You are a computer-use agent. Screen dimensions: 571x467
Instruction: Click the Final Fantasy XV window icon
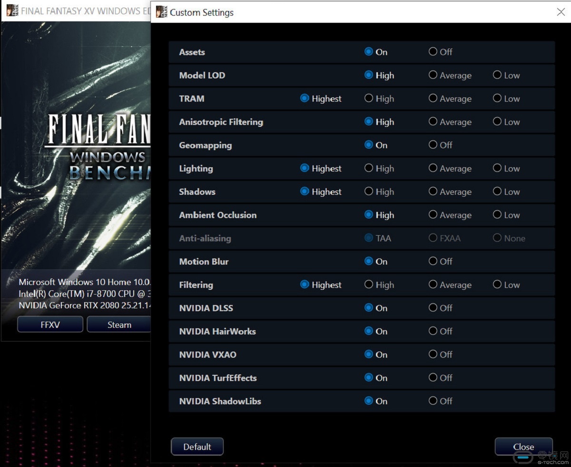click(12, 10)
